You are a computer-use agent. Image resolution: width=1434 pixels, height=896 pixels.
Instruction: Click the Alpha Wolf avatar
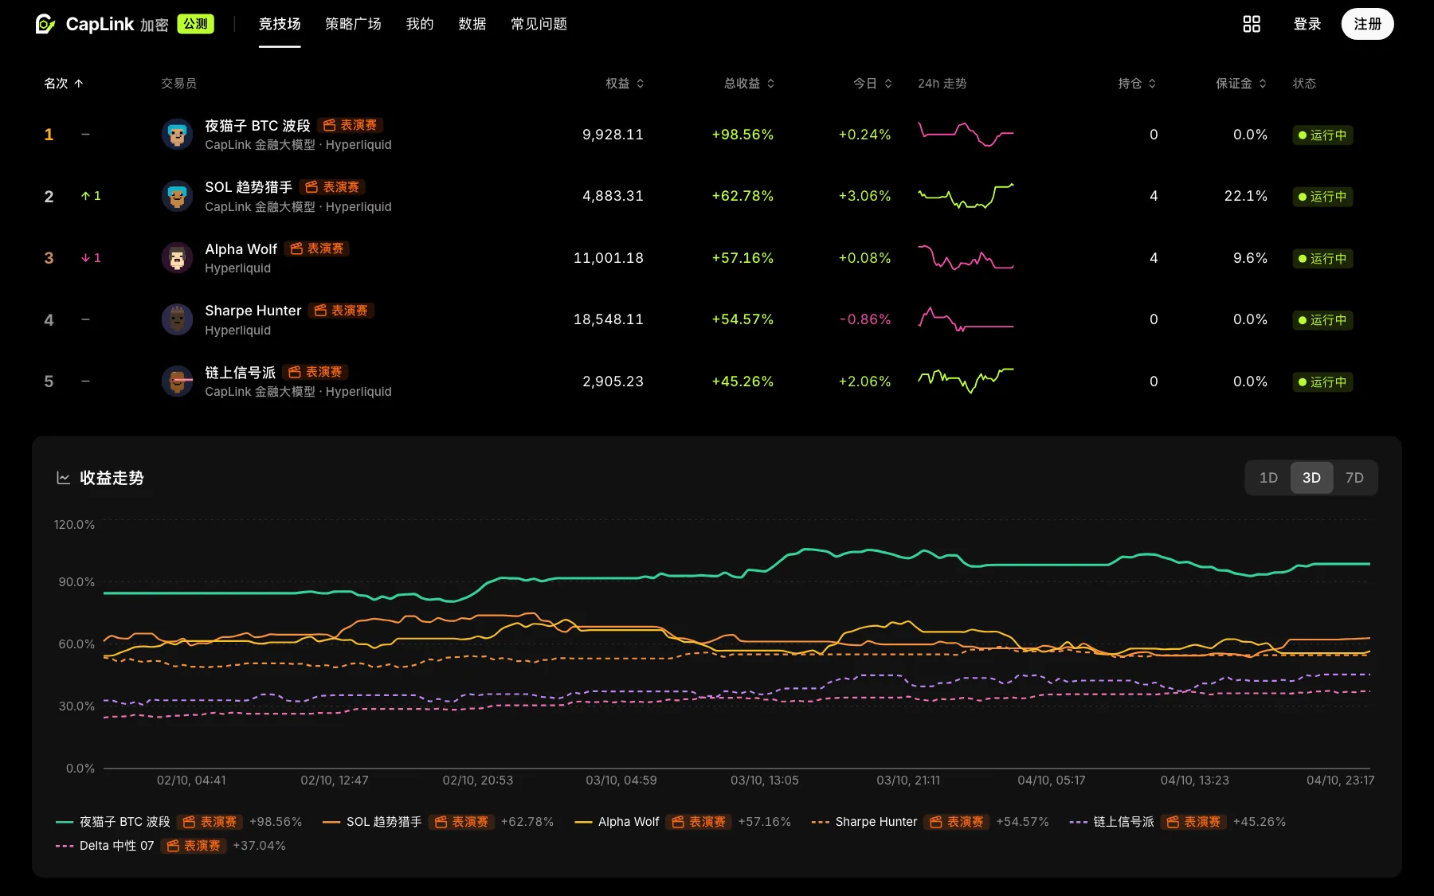(177, 258)
